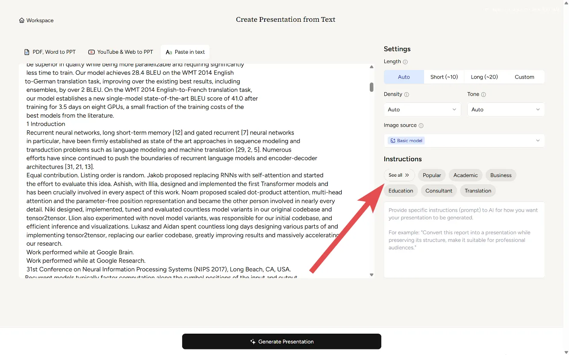569x355 pixels.
Task: Click the Workspace home icon
Action: point(22,20)
